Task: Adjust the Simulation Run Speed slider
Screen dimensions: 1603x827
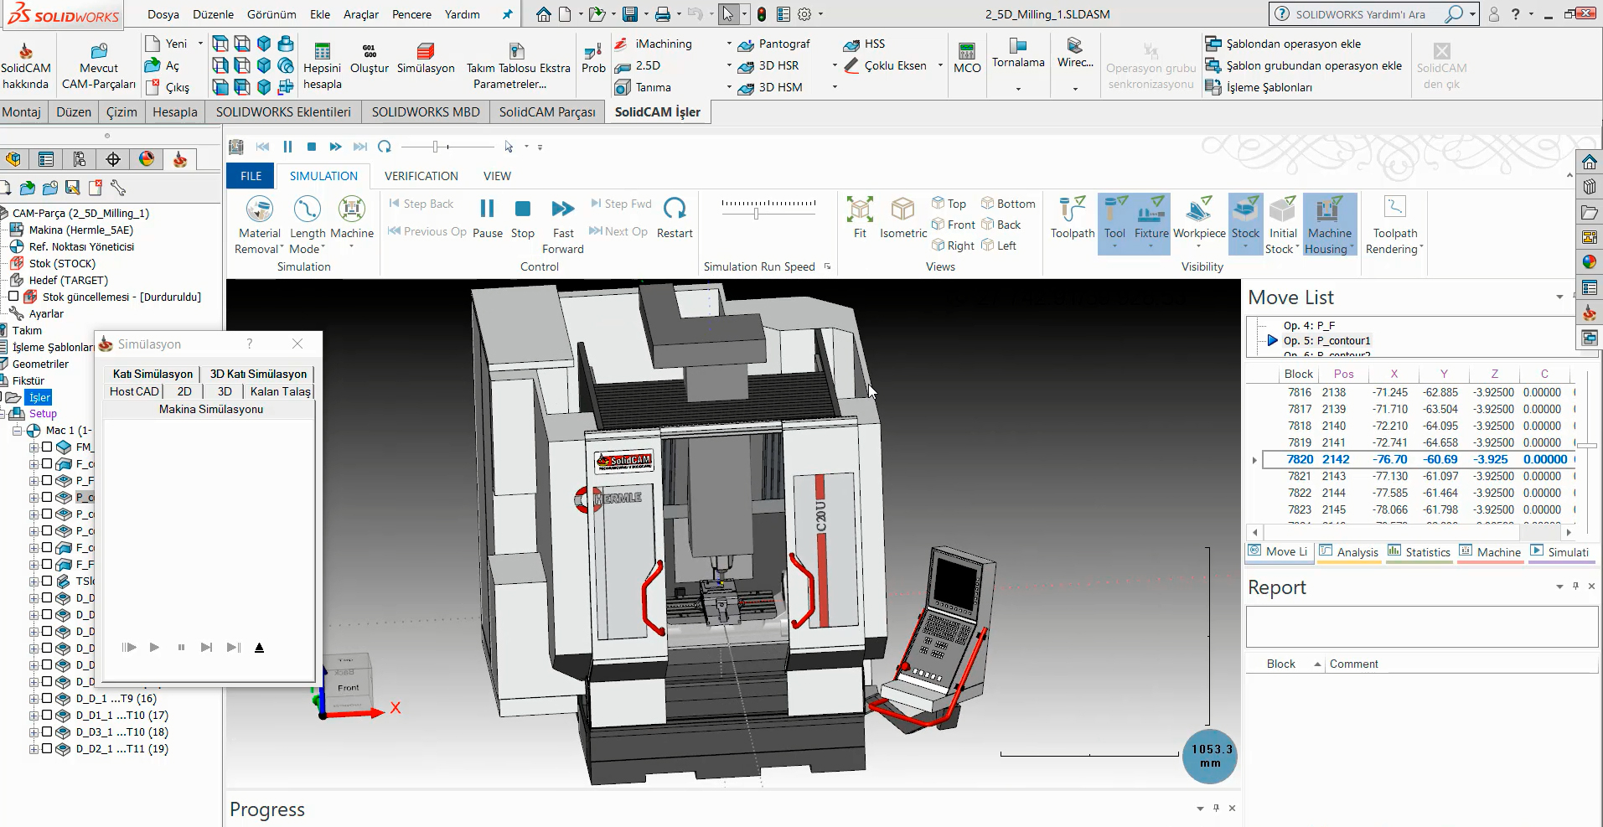Action: click(757, 214)
